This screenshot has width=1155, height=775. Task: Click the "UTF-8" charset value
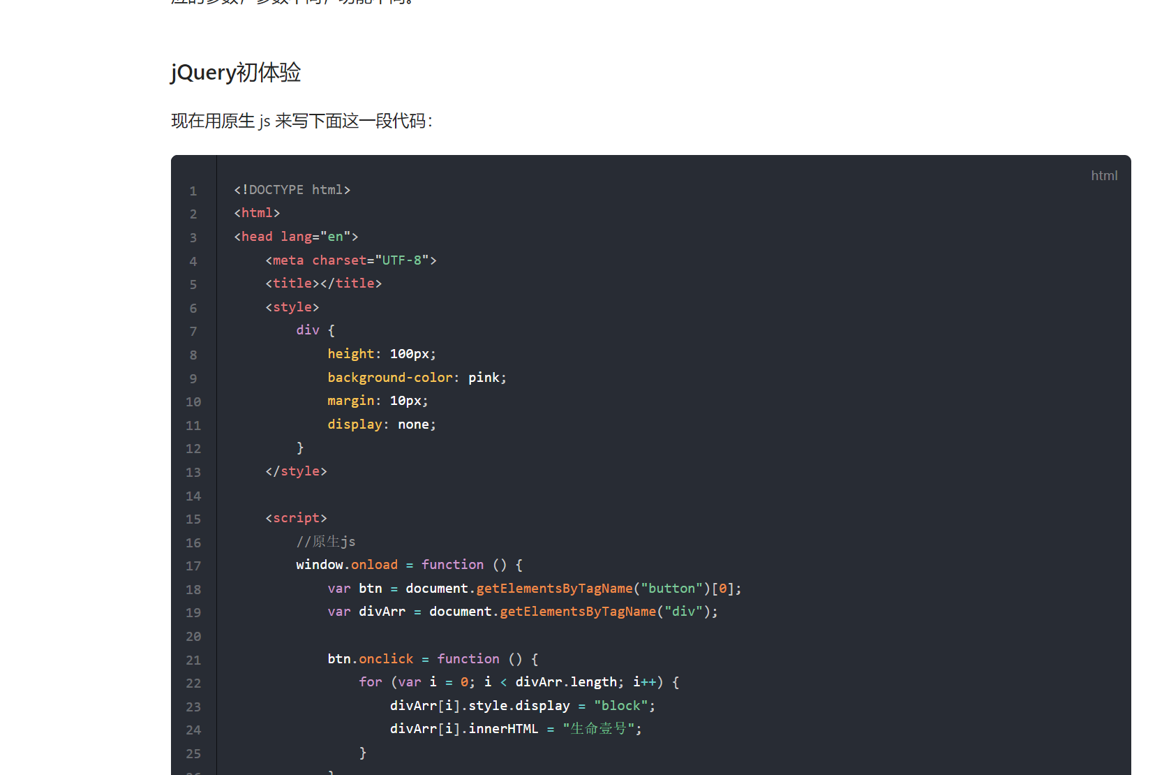point(402,260)
